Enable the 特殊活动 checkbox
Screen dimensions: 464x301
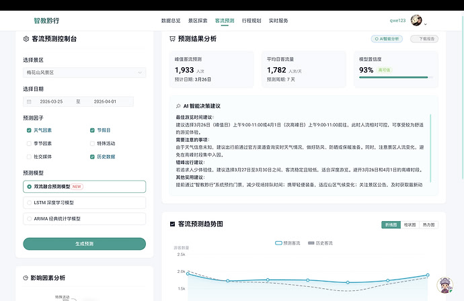(92, 143)
